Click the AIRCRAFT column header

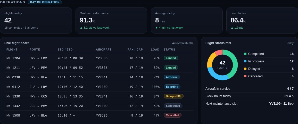coord(104,50)
